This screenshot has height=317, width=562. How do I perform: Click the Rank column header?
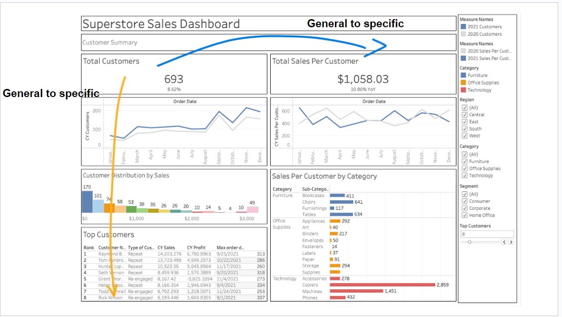[89, 248]
